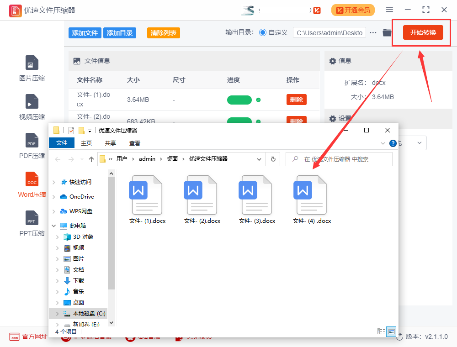Open the output folder icon

(387, 32)
